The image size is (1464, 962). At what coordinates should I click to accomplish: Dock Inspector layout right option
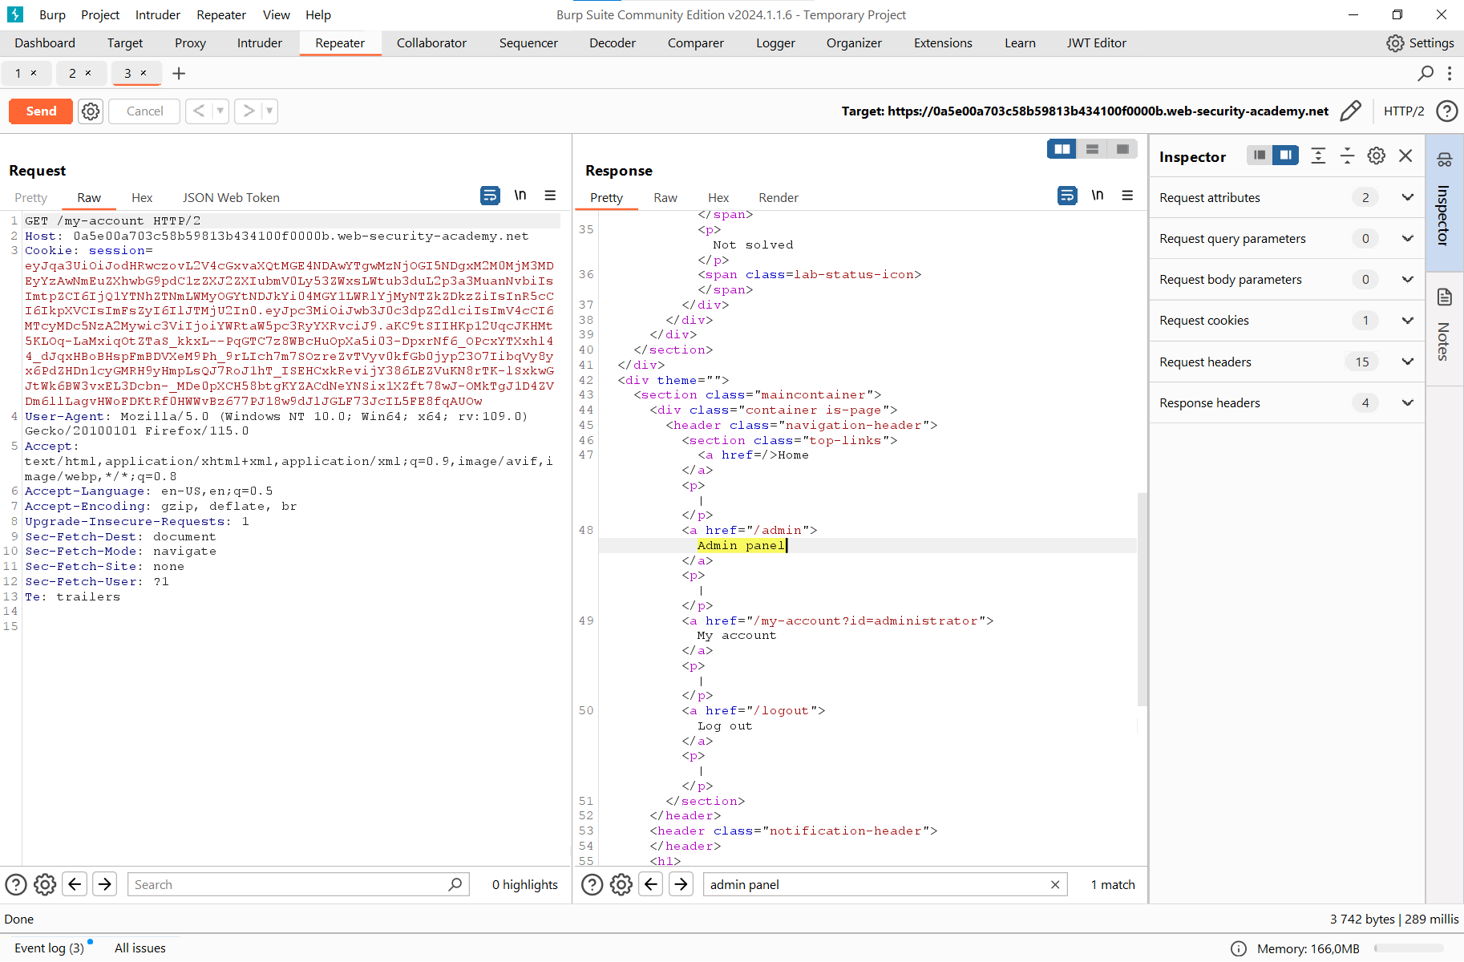(1285, 156)
